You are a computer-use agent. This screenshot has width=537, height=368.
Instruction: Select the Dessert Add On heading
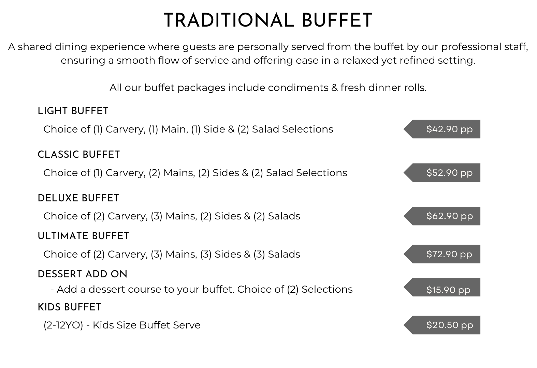pyautogui.click(x=83, y=274)
